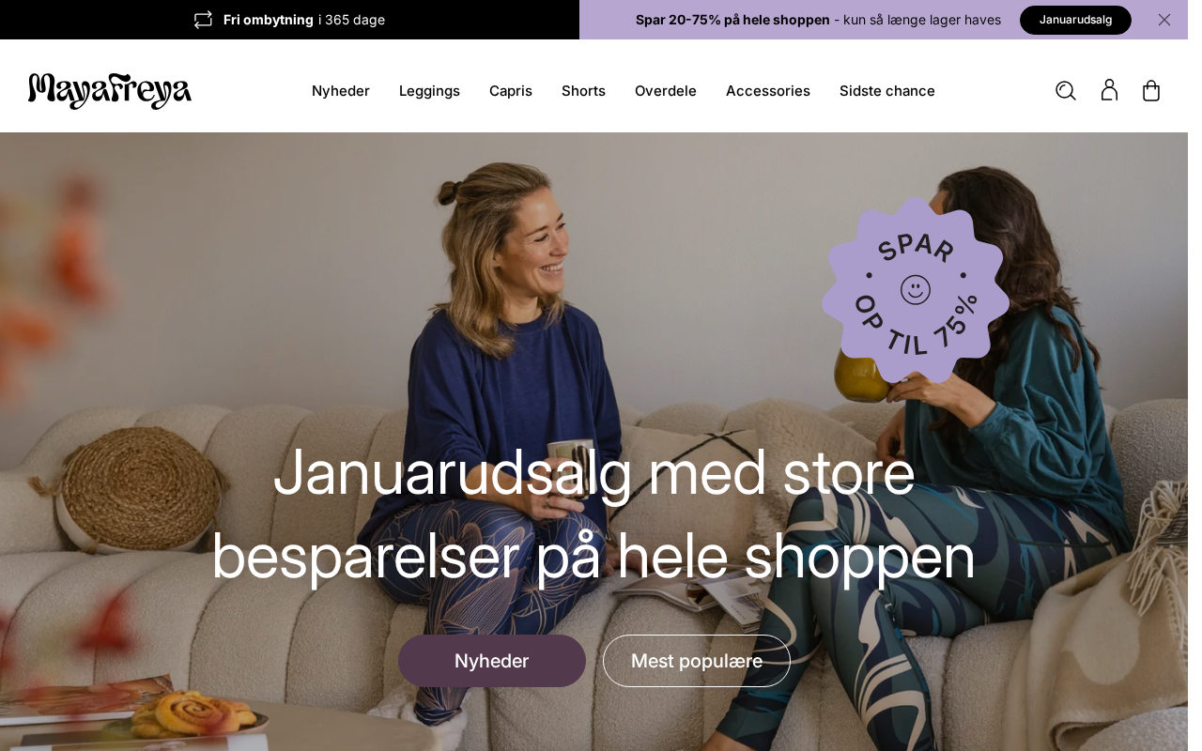Browse the Accessories menu

(768, 91)
